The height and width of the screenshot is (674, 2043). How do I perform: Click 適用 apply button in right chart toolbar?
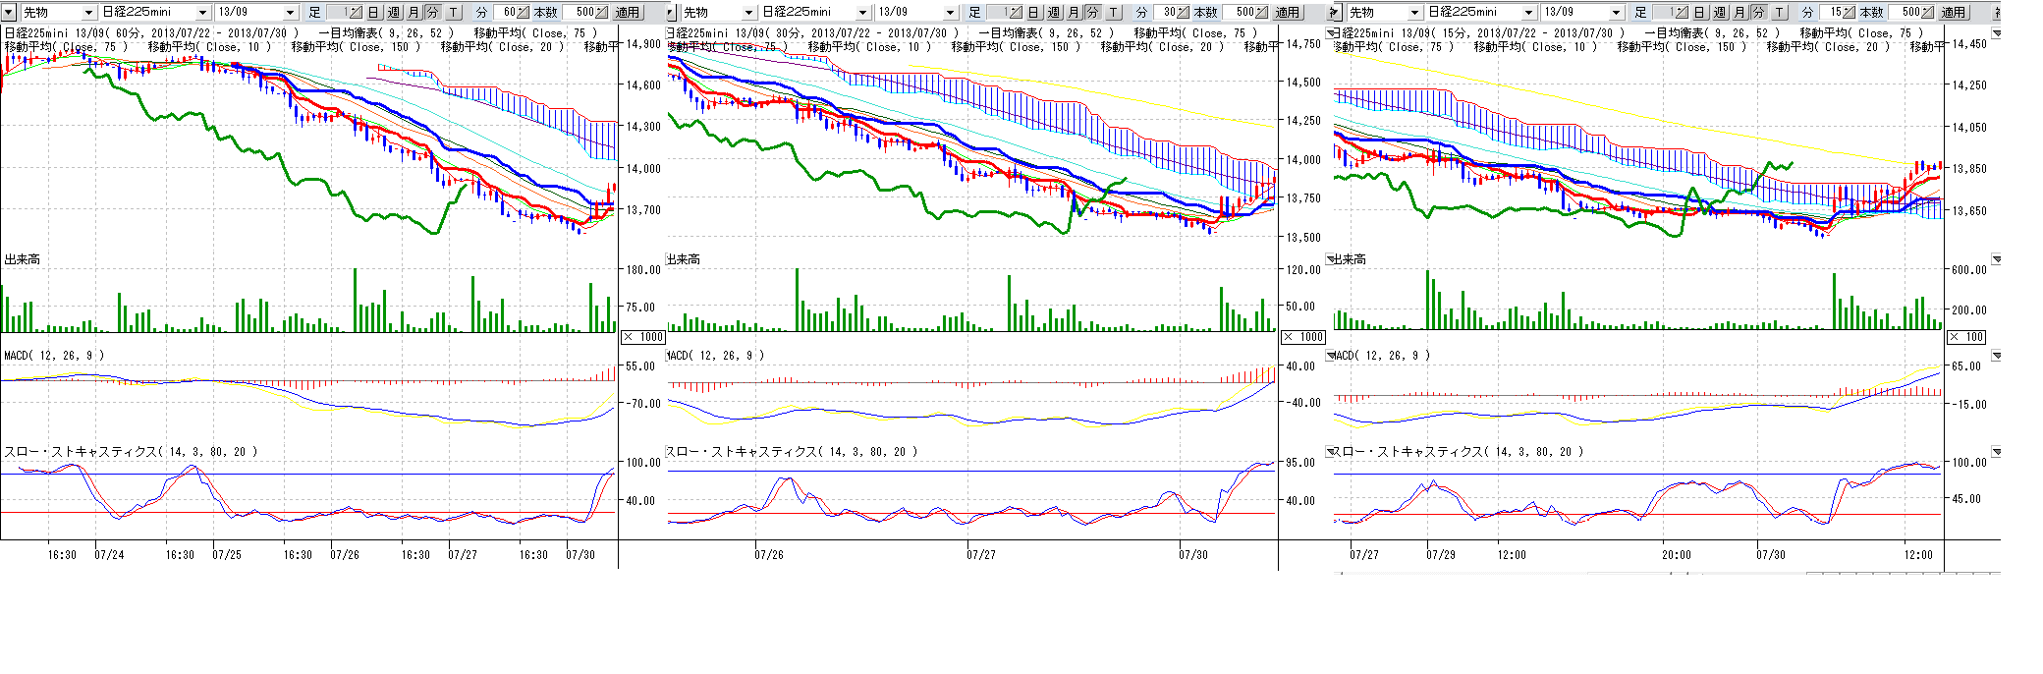pos(1953,12)
